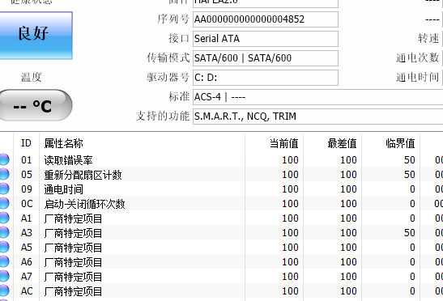This screenshot has width=443, height=301.
Task: Click the ID column header
Action: tap(26, 143)
